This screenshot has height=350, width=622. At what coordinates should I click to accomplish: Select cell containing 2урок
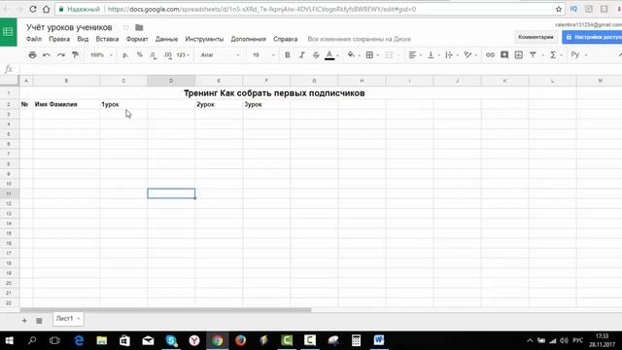tap(219, 104)
